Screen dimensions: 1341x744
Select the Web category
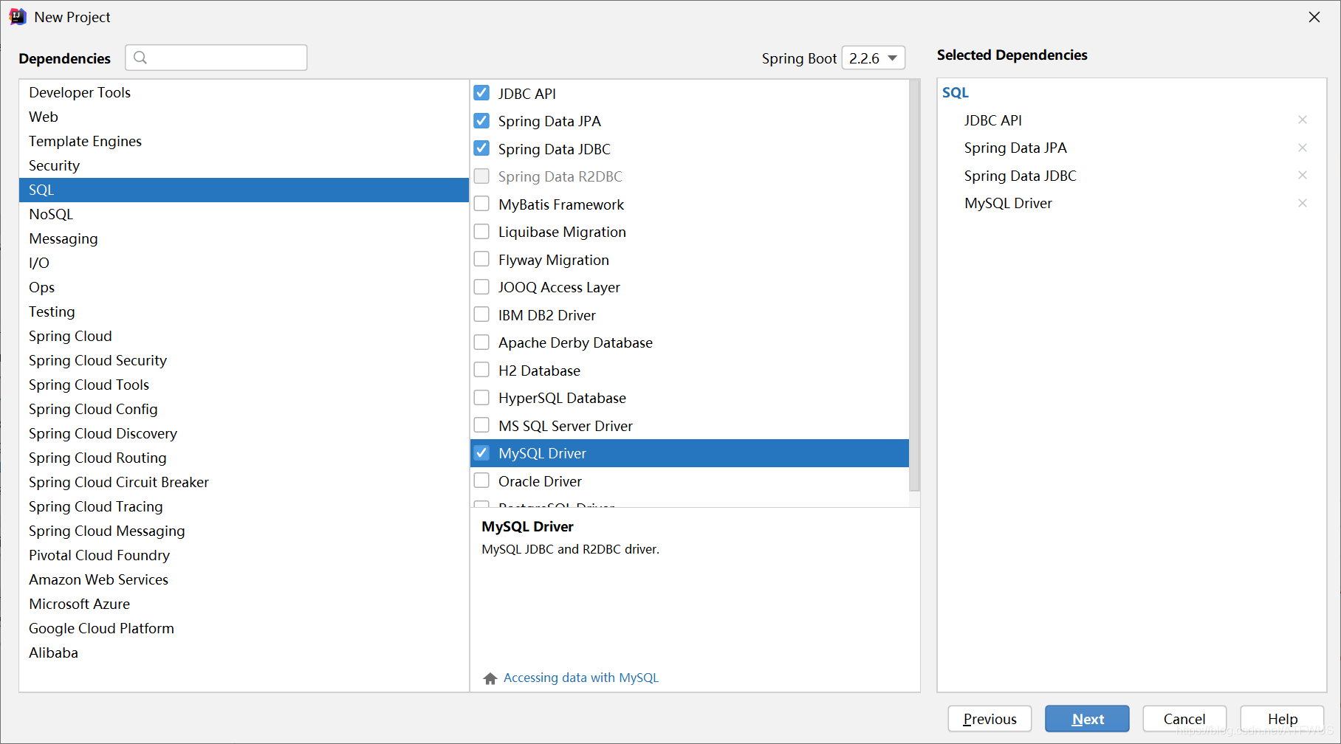pos(244,117)
